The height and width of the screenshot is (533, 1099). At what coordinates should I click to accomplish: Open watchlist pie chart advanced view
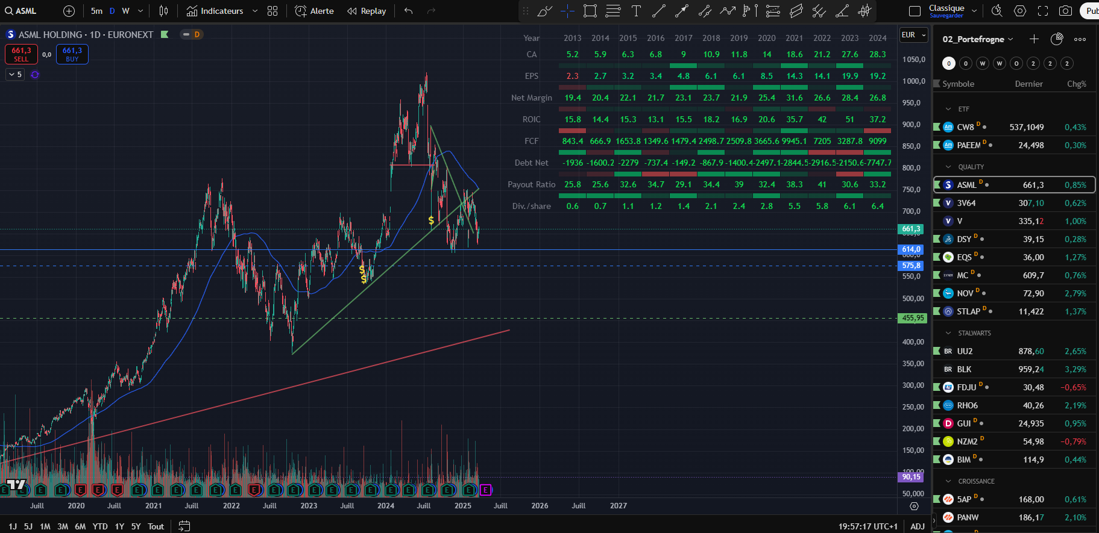point(1057,39)
